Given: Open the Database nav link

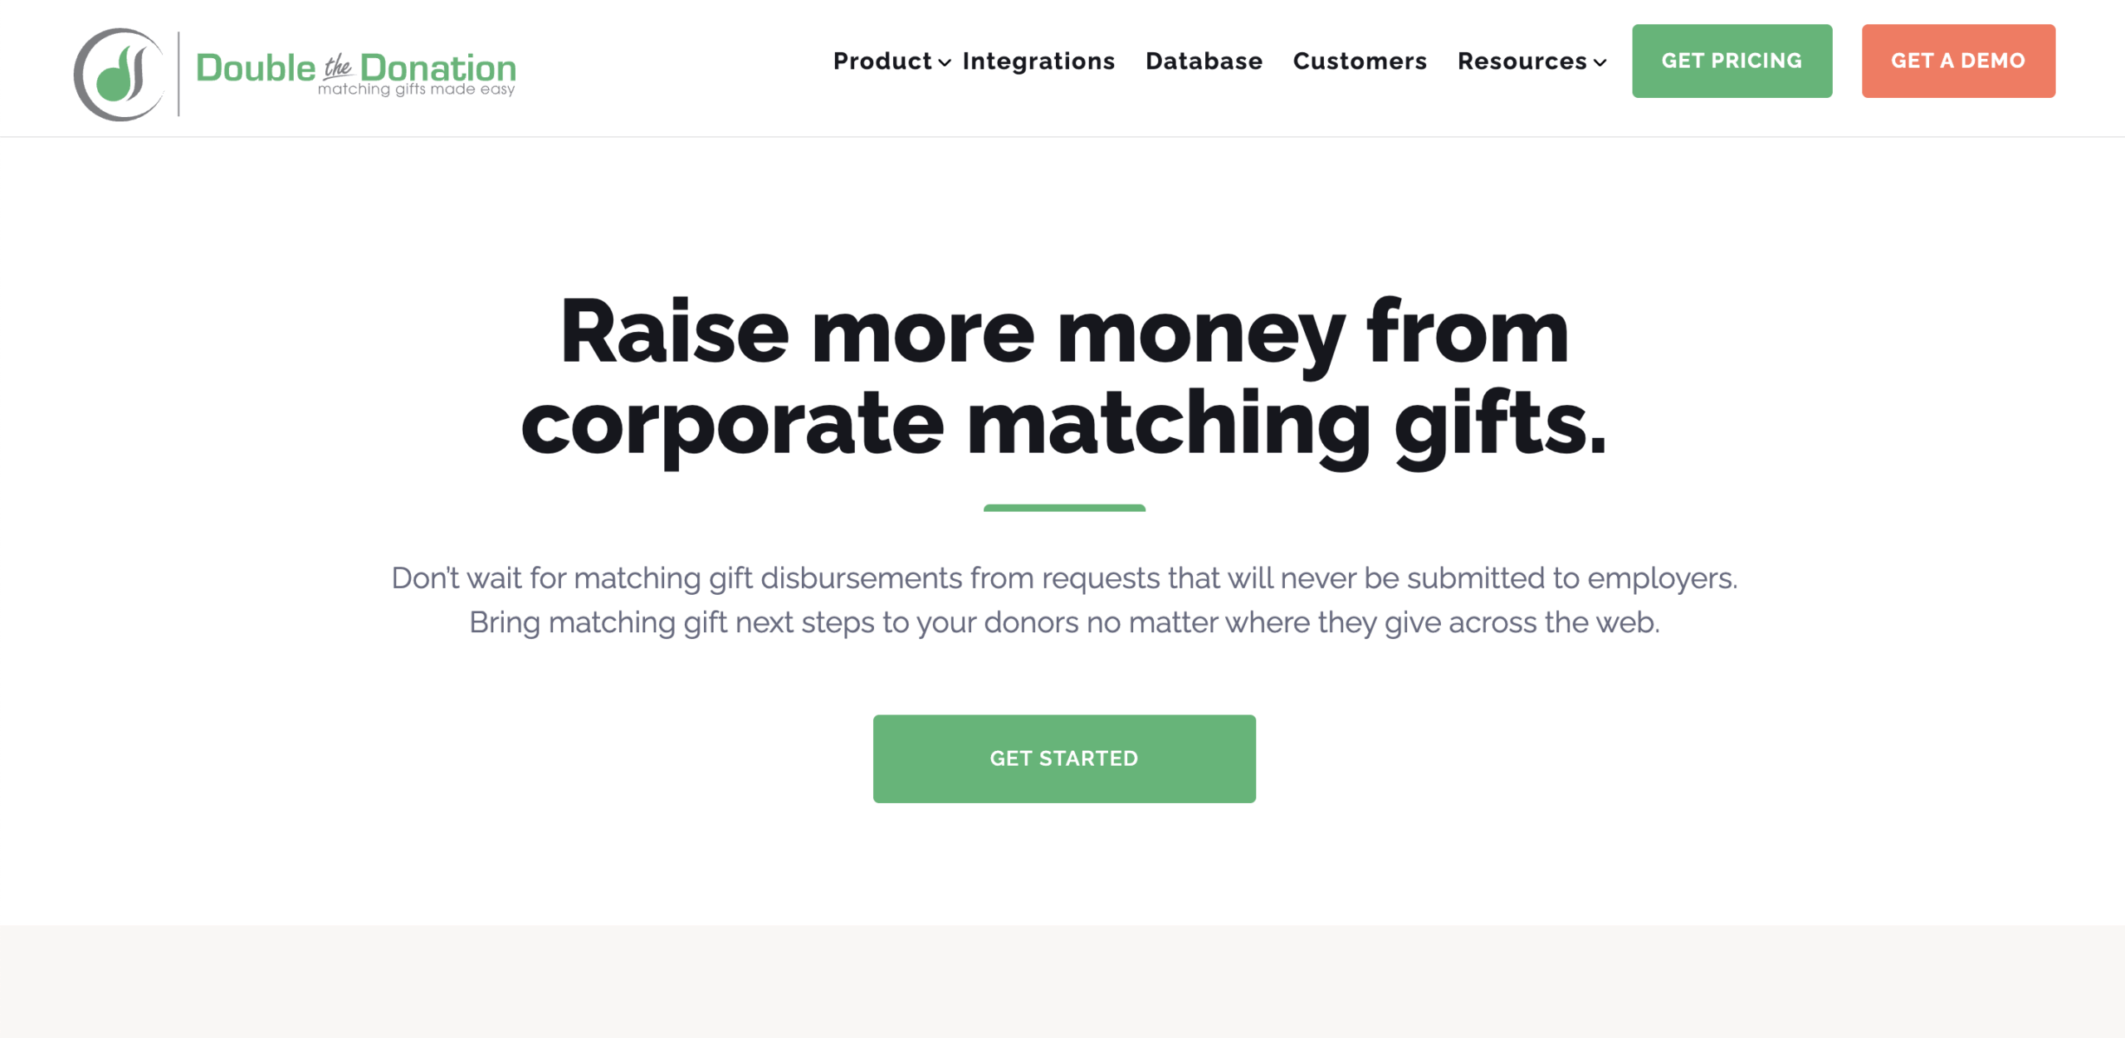Looking at the screenshot, I should 1204,61.
